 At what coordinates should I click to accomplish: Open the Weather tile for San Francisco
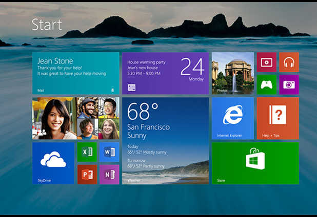pyautogui.click(x=165, y=141)
